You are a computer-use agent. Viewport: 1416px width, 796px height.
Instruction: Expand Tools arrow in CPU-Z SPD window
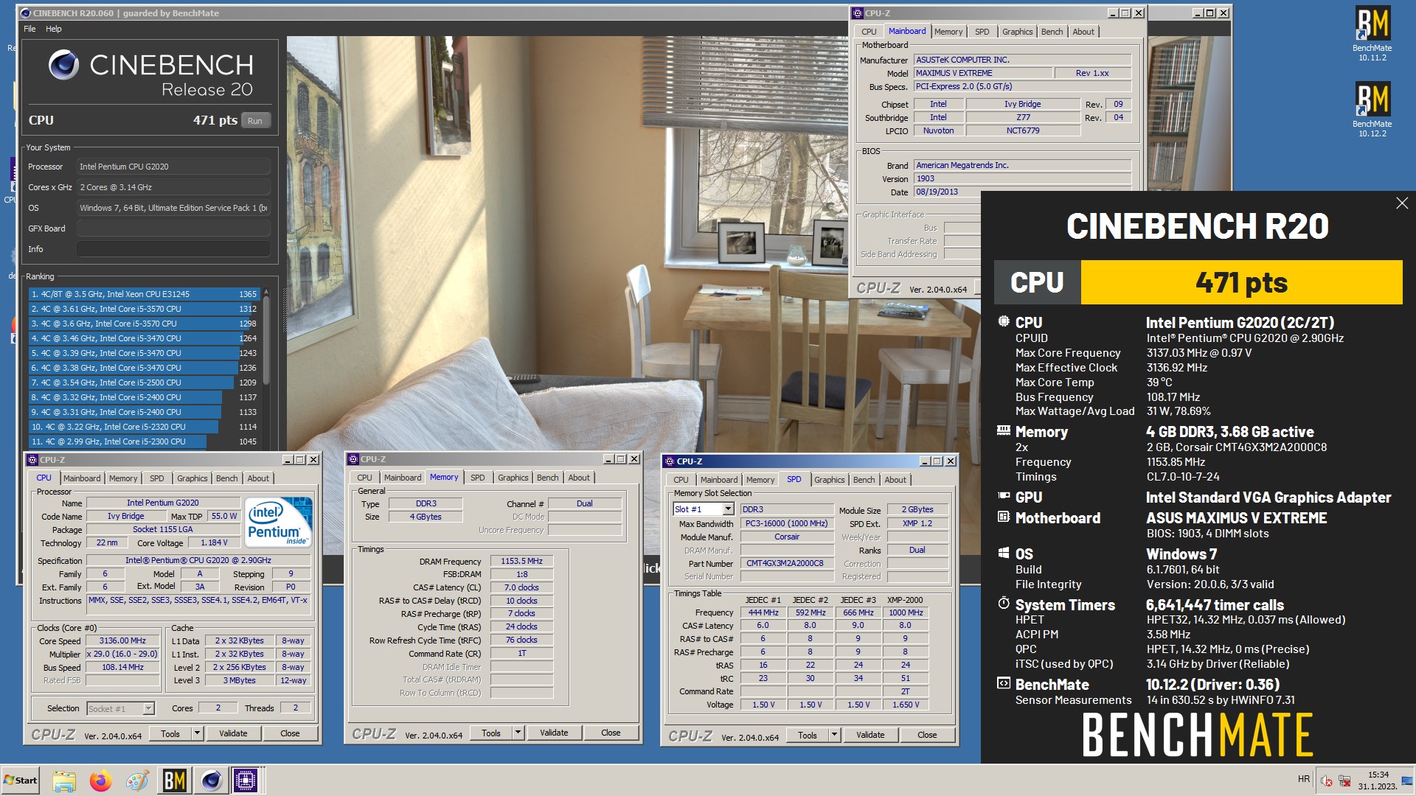834,735
